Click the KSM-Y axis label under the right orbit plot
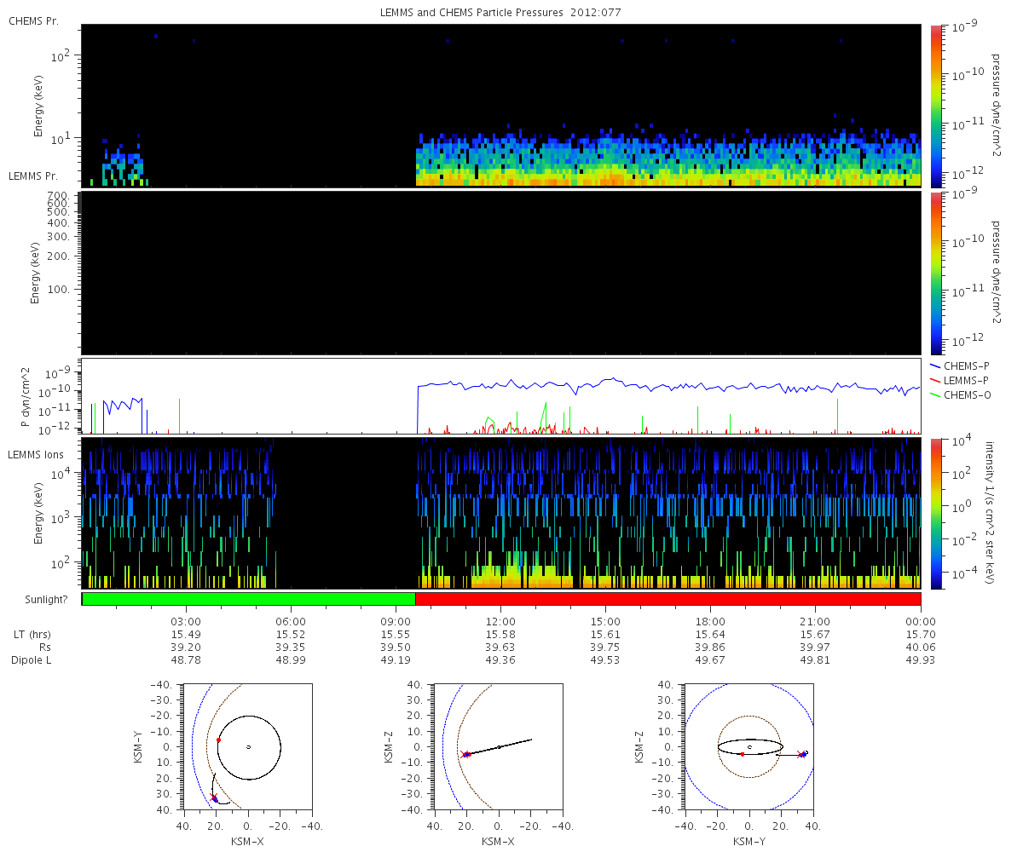Screen dimensions: 1023x852 pyautogui.click(x=749, y=841)
